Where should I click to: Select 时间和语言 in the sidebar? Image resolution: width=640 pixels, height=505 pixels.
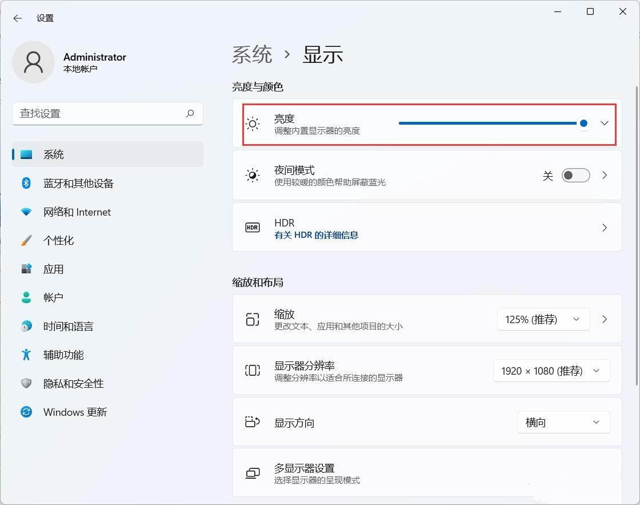click(x=68, y=326)
